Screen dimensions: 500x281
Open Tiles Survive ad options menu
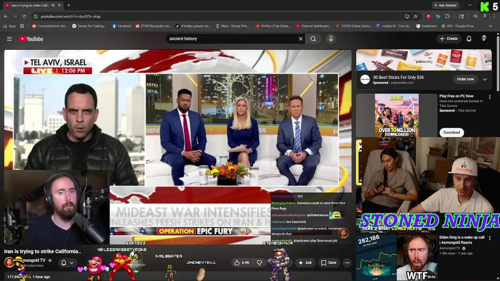[490, 96]
